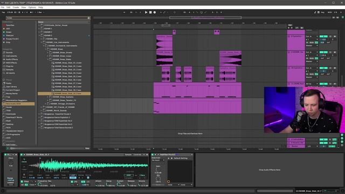The height and width of the screenshot is (194, 345).
Task: Open the Help menu
Action: (41, 7)
